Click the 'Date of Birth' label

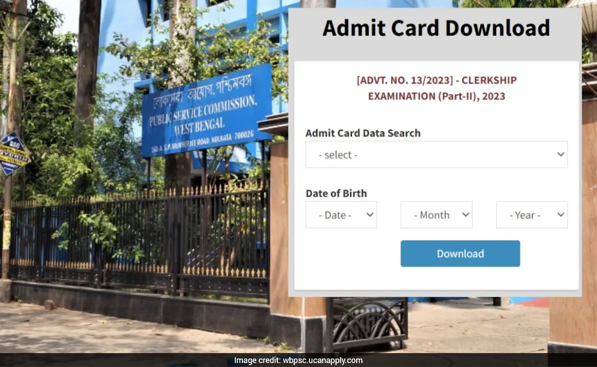point(336,193)
